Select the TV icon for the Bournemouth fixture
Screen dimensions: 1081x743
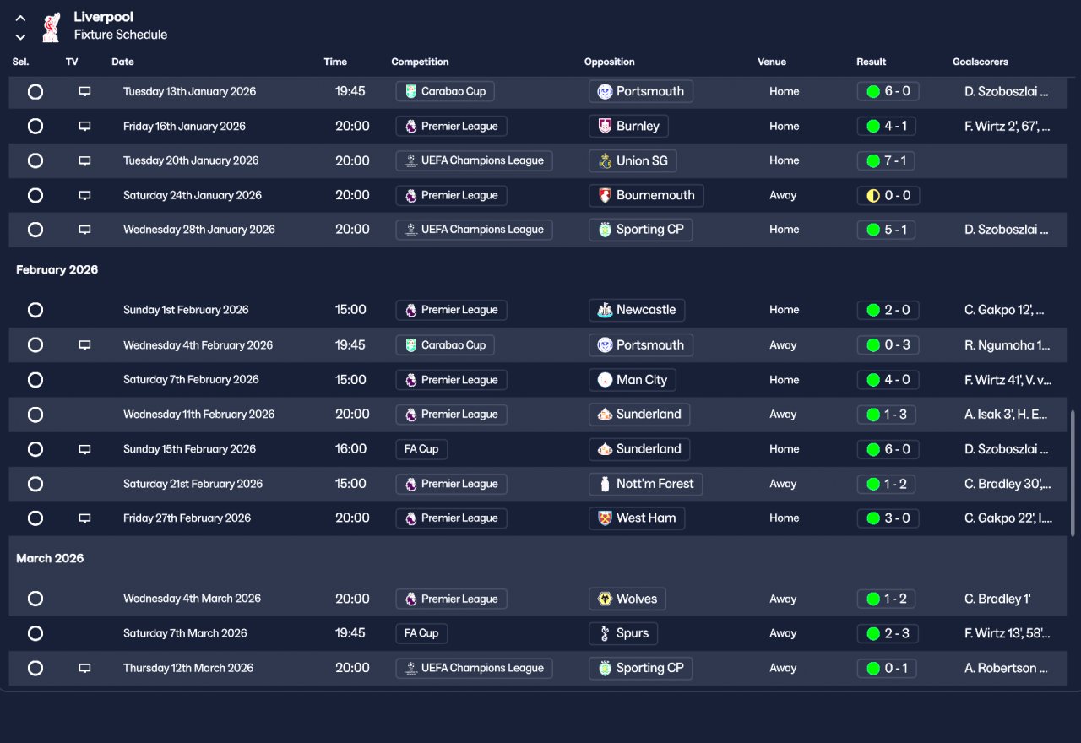pyautogui.click(x=84, y=195)
